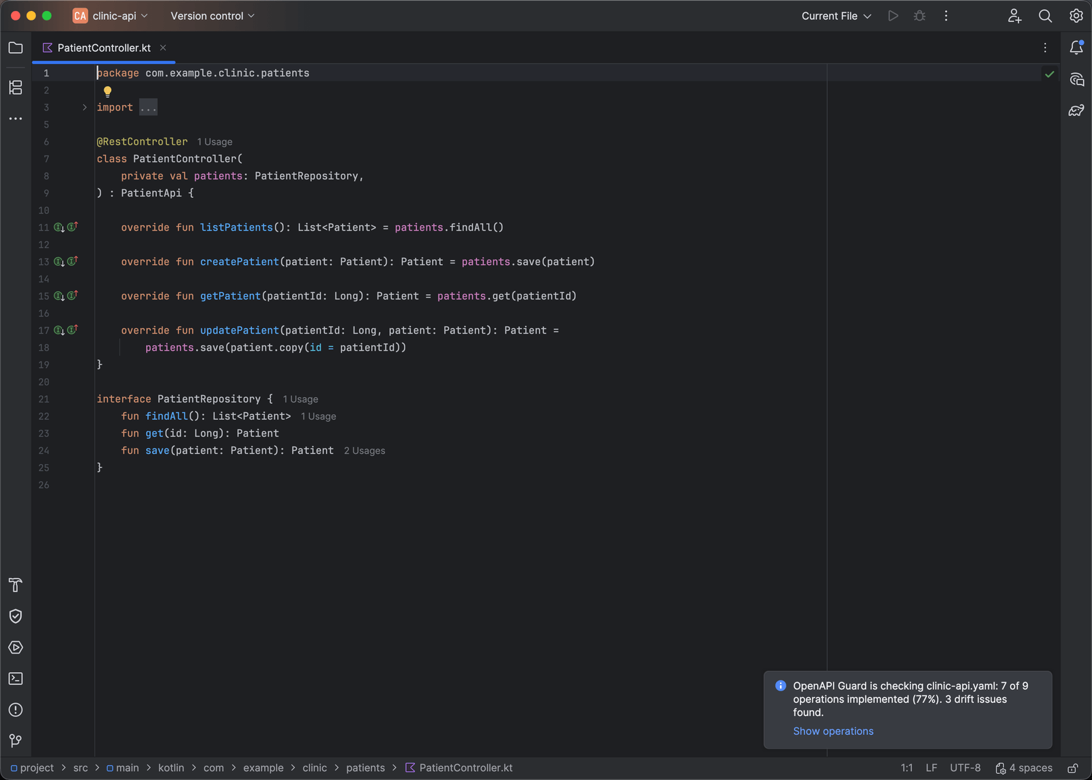Debug the current file with bug icon
The image size is (1092, 780).
click(919, 16)
